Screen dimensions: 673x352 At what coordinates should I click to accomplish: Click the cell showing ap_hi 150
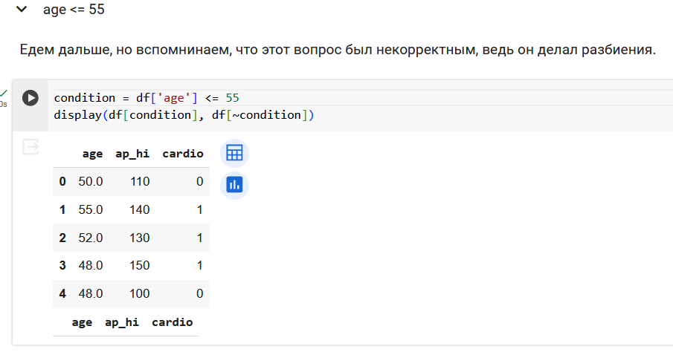(140, 265)
